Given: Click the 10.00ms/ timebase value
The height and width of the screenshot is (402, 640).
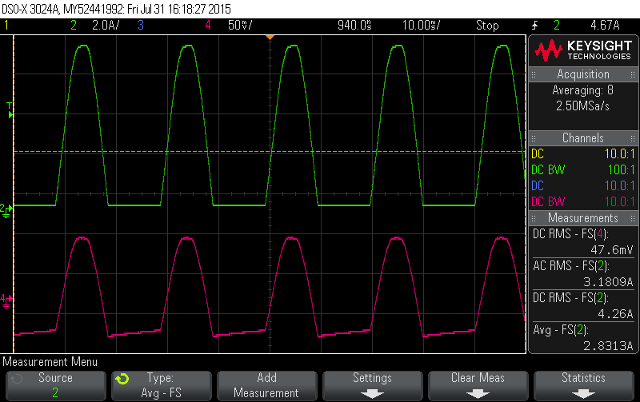Looking at the screenshot, I should (422, 26).
